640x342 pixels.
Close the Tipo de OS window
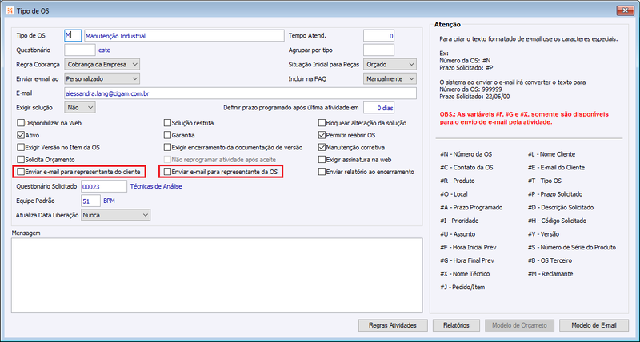pos(626,10)
